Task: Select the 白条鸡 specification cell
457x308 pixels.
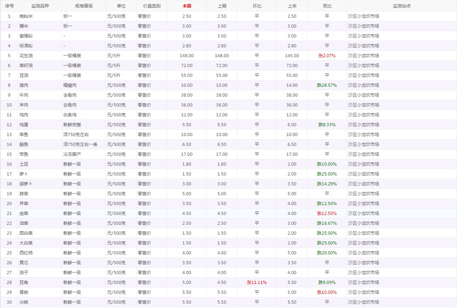Action: 70,115
